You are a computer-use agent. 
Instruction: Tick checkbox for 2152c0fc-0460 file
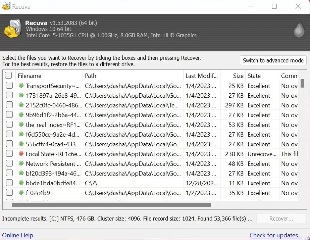(9, 105)
